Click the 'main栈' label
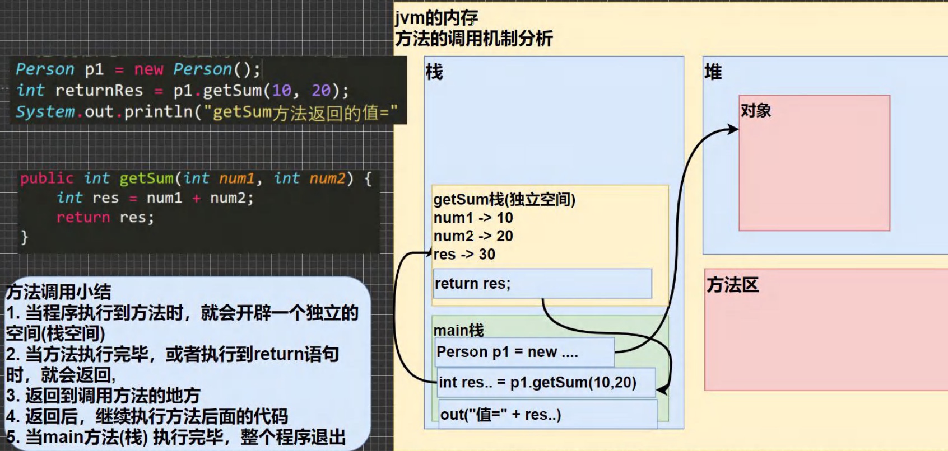 coord(459,330)
